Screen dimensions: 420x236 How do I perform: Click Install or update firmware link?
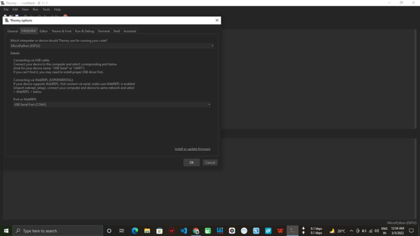193,149
